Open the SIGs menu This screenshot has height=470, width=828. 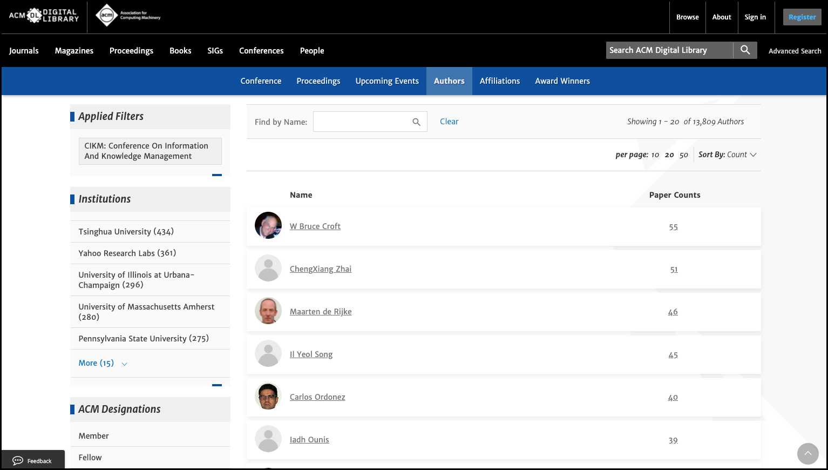click(215, 51)
